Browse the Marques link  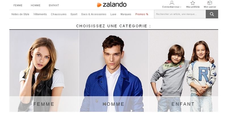(126, 14)
